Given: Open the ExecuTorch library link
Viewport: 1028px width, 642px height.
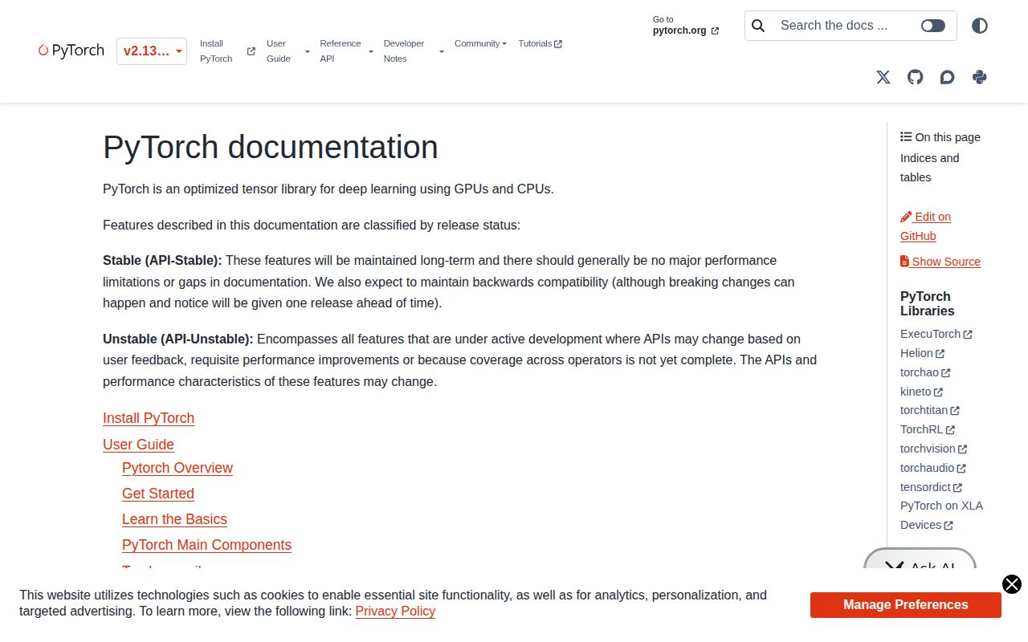Looking at the screenshot, I should pyautogui.click(x=936, y=334).
